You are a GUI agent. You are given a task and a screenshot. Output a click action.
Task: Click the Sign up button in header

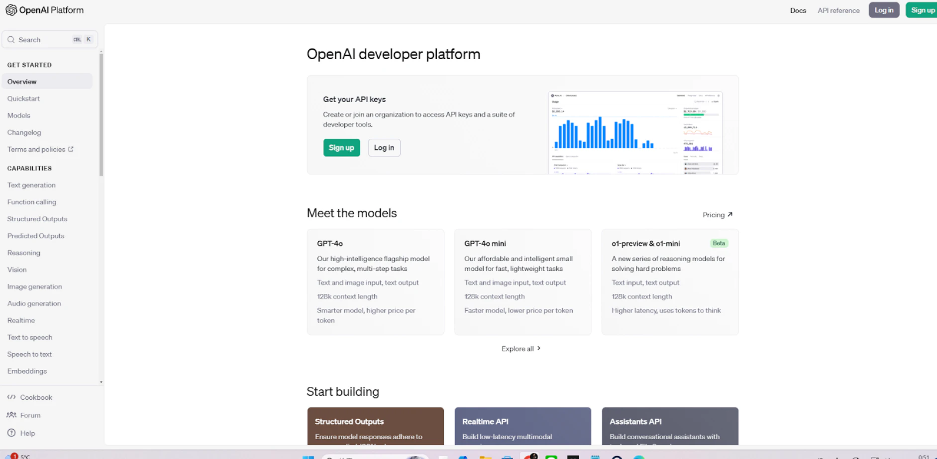pos(922,10)
